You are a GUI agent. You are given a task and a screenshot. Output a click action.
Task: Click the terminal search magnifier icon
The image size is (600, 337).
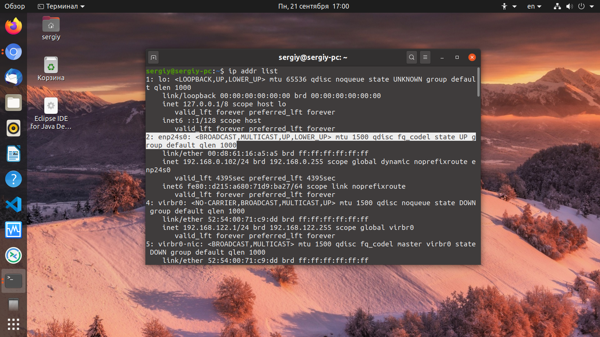point(411,57)
